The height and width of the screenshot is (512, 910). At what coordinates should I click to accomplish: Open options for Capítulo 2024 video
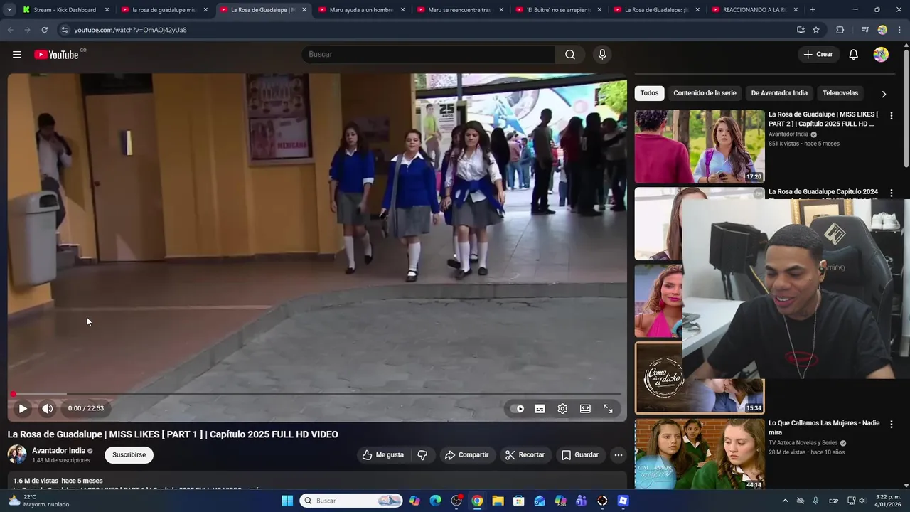892,193
